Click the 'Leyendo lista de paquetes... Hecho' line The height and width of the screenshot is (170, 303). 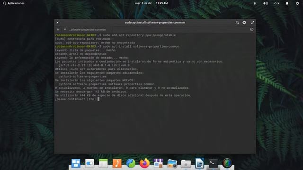click(x=85, y=50)
